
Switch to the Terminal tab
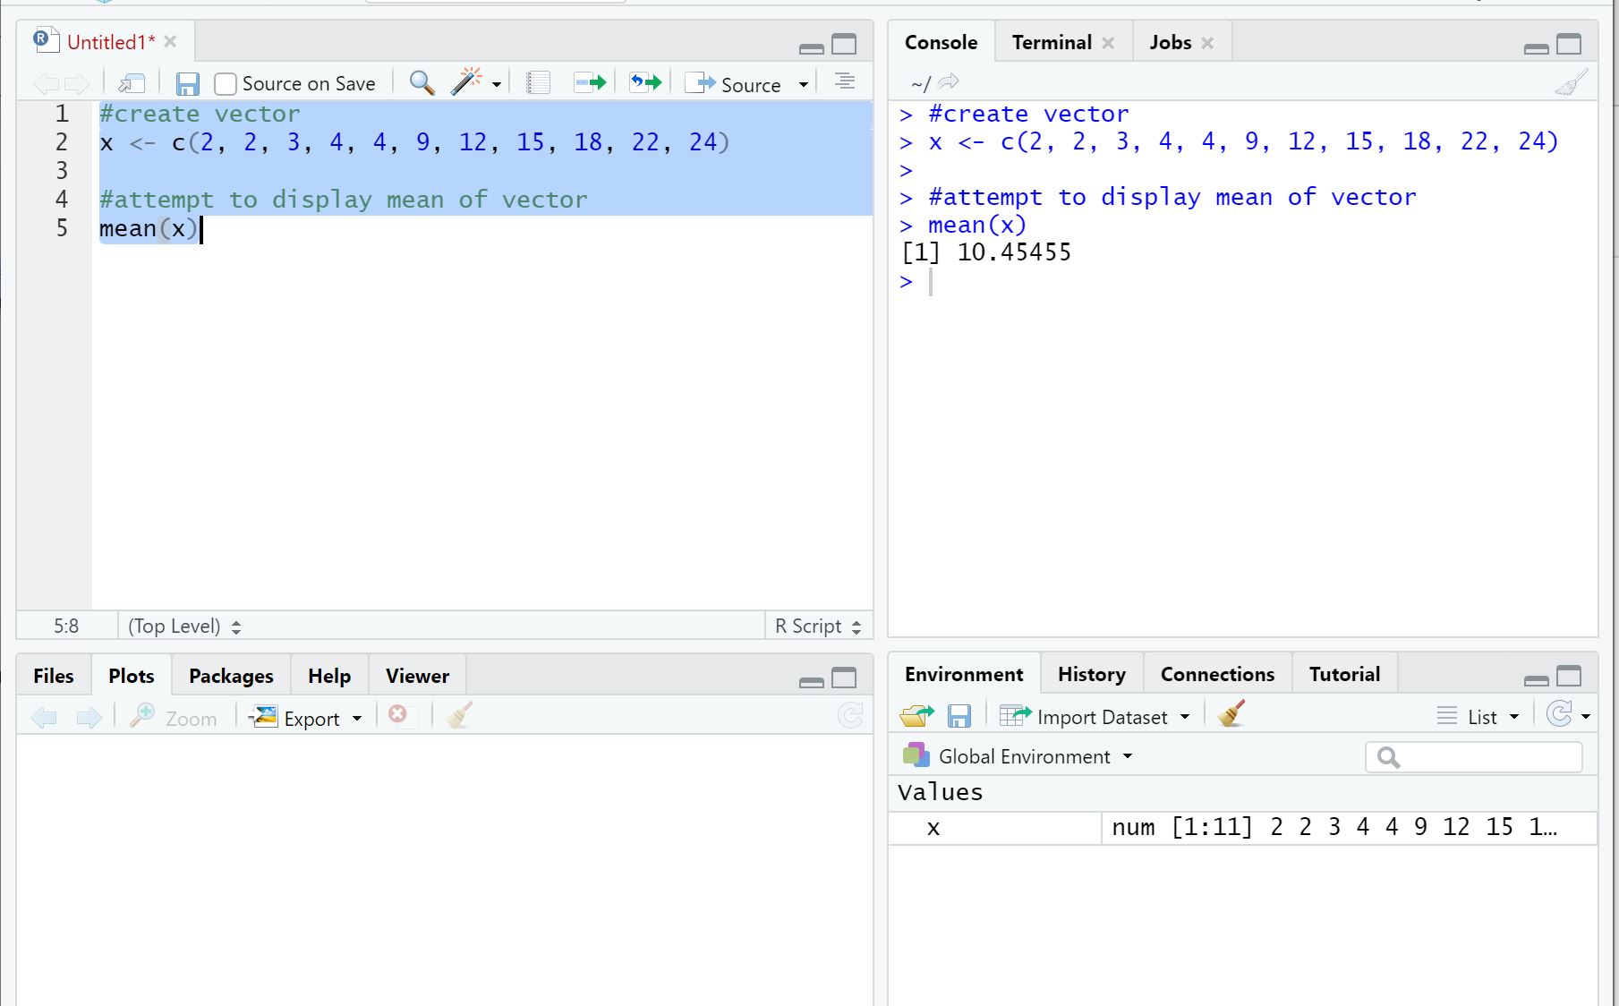(x=1052, y=42)
